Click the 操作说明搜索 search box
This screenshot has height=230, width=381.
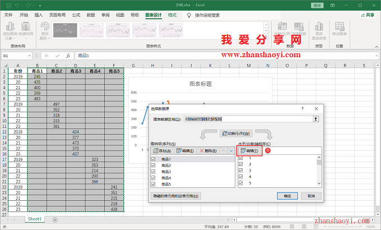pos(207,15)
